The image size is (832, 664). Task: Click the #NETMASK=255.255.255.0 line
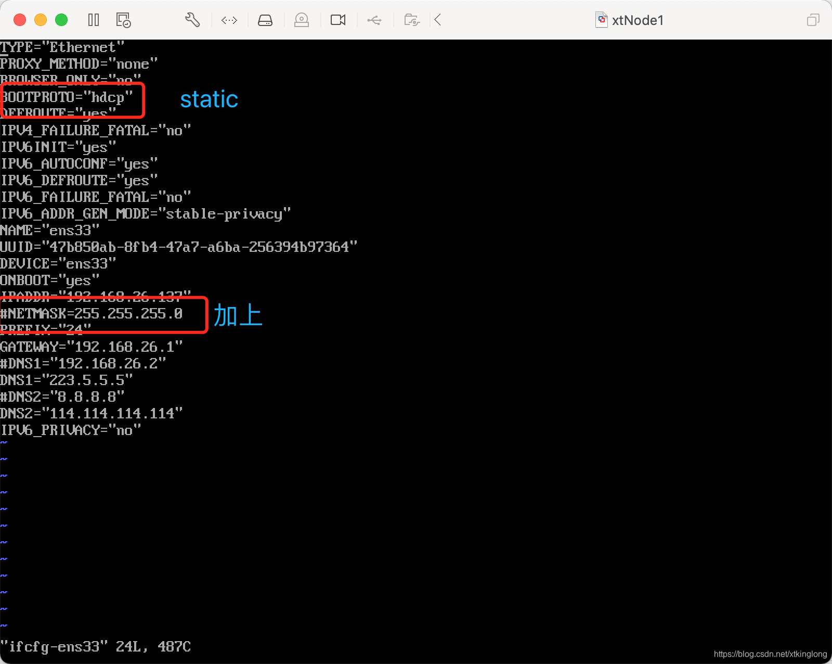[92, 314]
